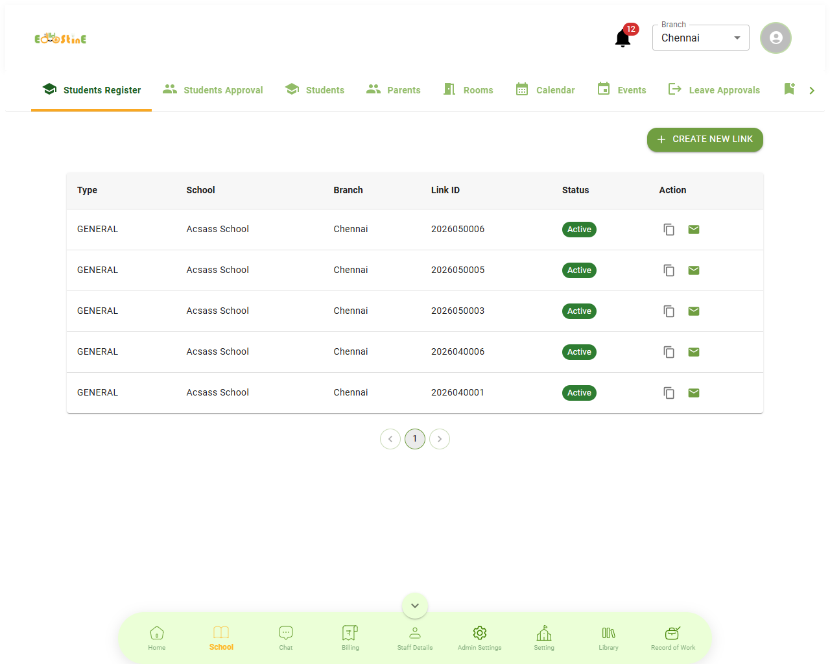This screenshot has width=830, height=664.
Task: Go to next page of results
Action: [440, 439]
